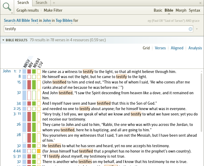204x166 pixels.
Task: Switch to the first Search tab
Action: [x=23, y=3]
